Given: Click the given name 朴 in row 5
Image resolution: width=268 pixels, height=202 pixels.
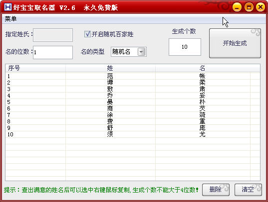Looking at the screenshot, I should [202, 102].
